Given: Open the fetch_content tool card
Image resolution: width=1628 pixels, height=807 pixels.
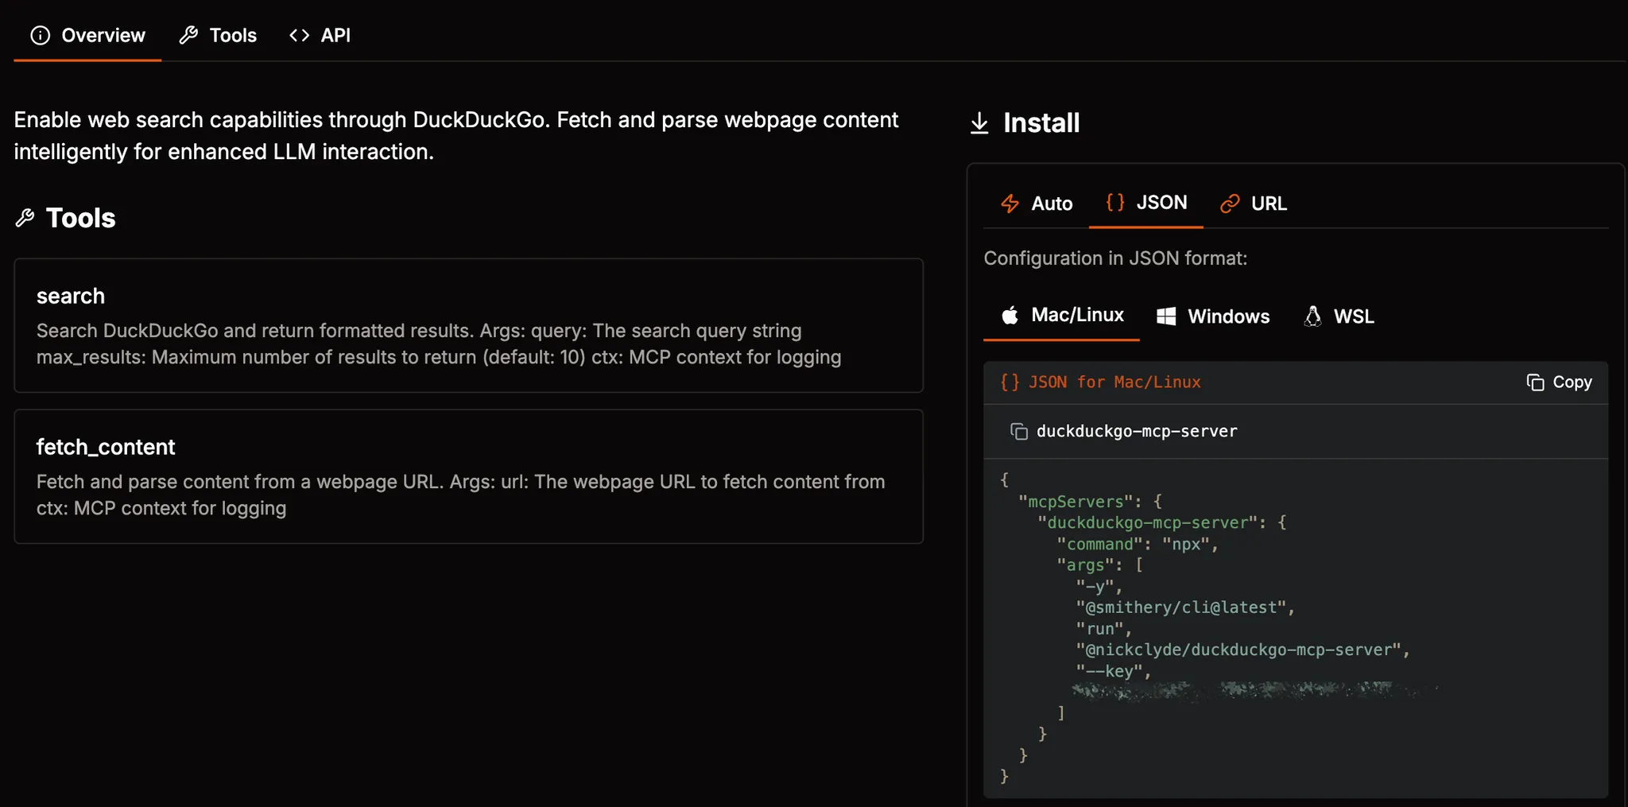Looking at the screenshot, I should [468, 476].
